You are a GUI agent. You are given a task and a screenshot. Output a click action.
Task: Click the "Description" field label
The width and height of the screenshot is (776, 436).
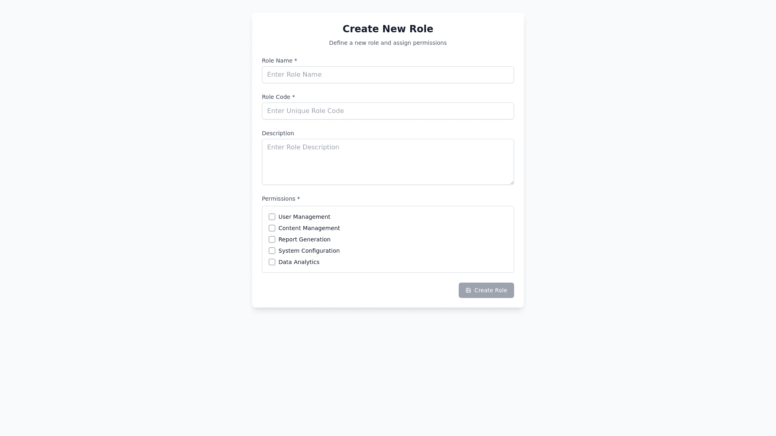click(x=278, y=133)
